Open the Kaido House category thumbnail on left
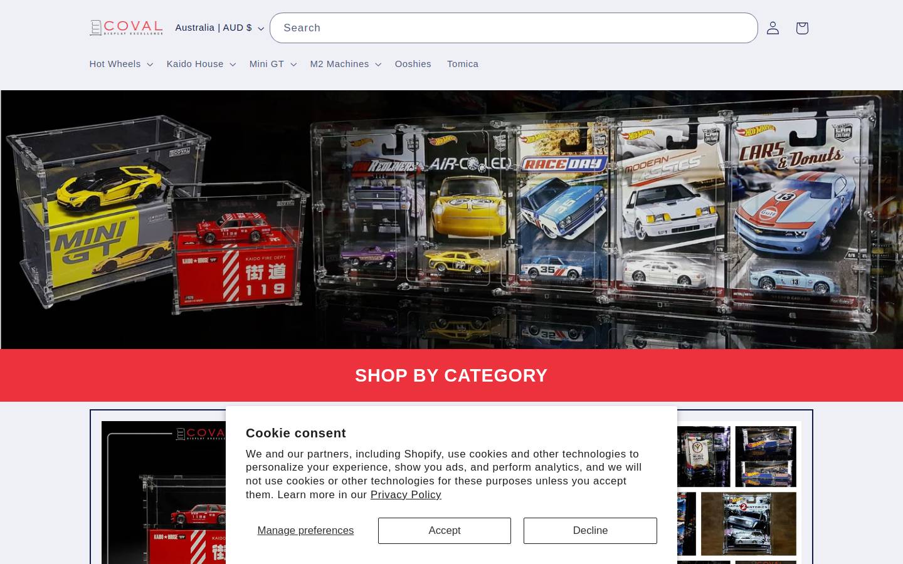 [164, 493]
